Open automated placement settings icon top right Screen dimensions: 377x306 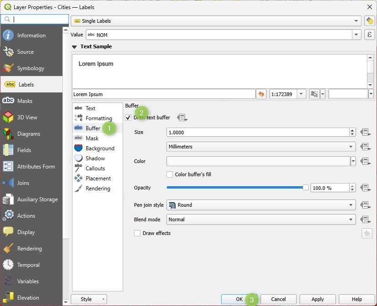click(370, 21)
